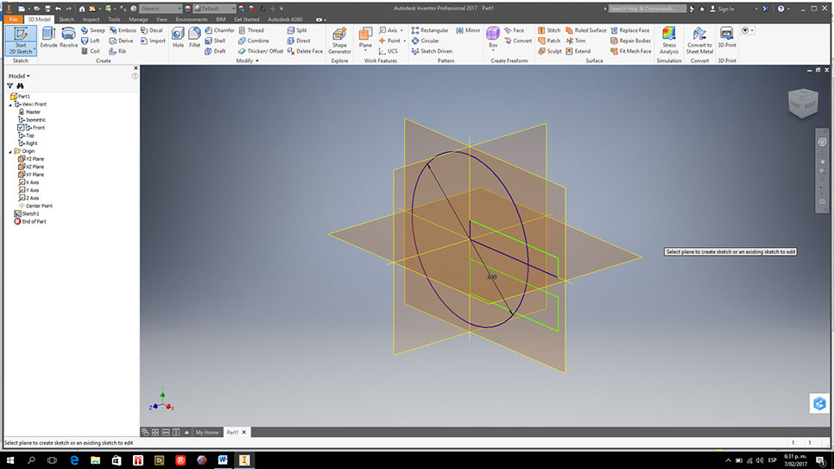
Task: Open the File menu
Action: point(13,19)
